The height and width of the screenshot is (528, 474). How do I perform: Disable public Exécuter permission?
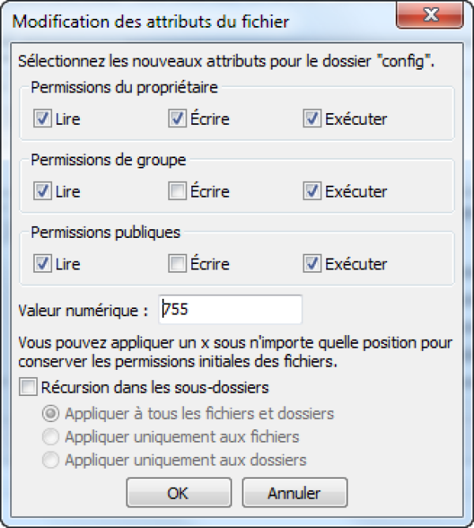tap(312, 264)
